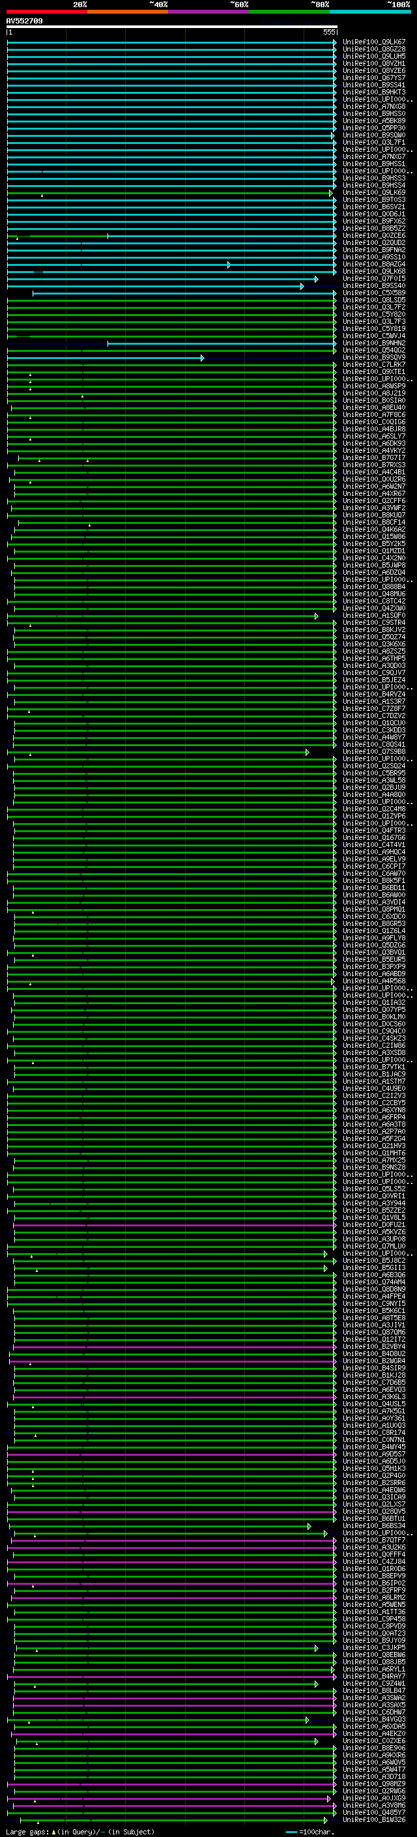Viewport: 417px width, 1837px height.
Task: Select the UniRef100_B6SV21 label
Action: point(374,207)
